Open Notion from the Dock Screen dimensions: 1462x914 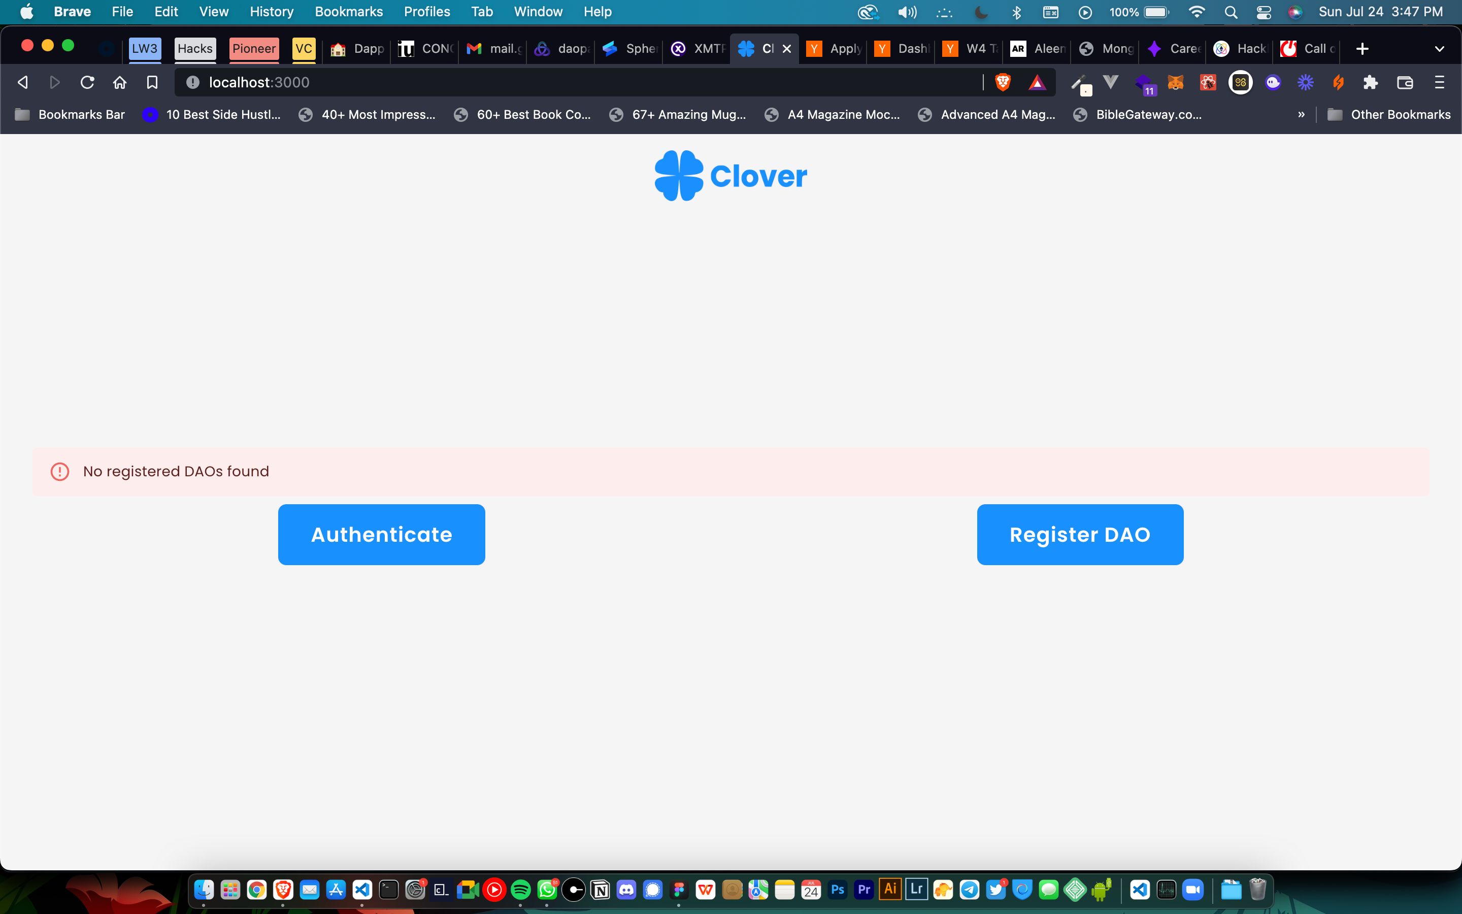tap(600, 889)
